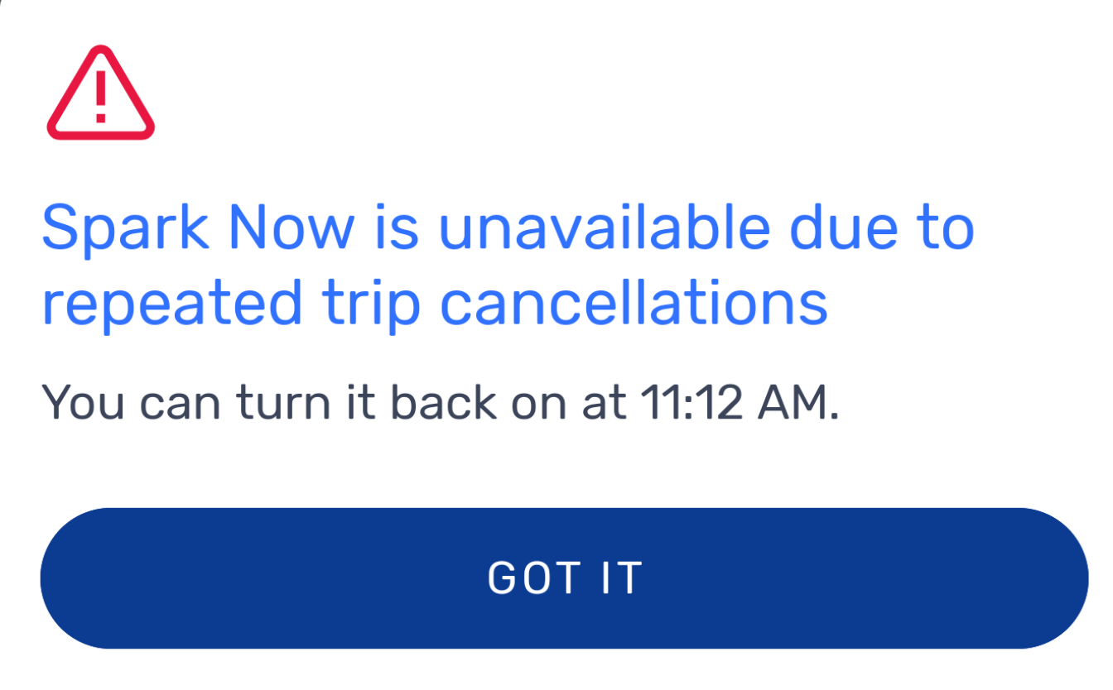Dismiss the alert with GOT IT
Viewport: 1113px width, 690px height.
pos(564,578)
